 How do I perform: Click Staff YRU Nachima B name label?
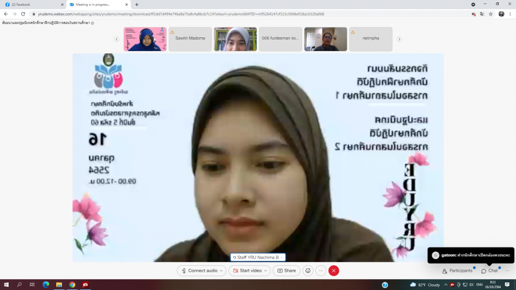point(257,257)
